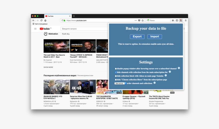Open the IMPROVE YOURSELF Will Smith thumbnail
219x129 pixels.
[x=83, y=46]
